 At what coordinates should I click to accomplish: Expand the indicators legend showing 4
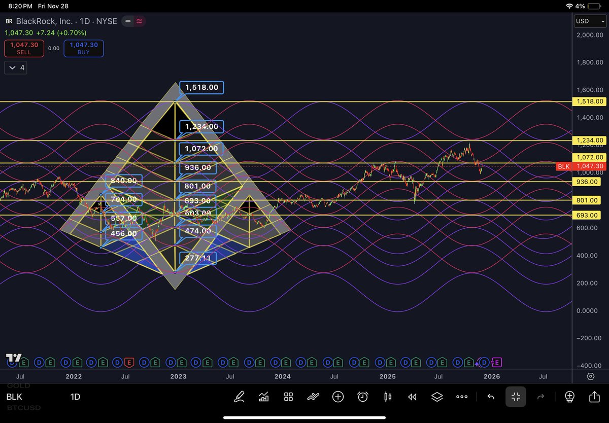click(15, 67)
